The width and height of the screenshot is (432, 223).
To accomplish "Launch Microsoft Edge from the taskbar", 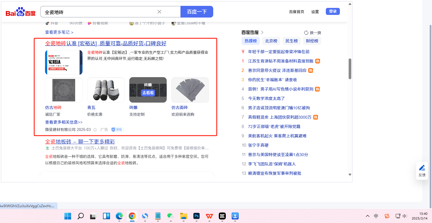I will tap(119, 216).
